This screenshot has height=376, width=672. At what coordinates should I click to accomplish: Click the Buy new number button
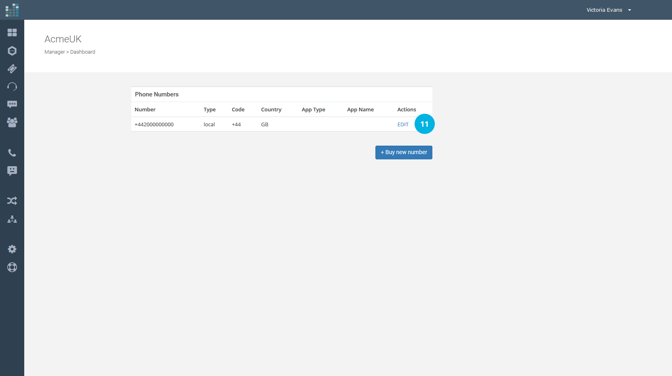404,152
